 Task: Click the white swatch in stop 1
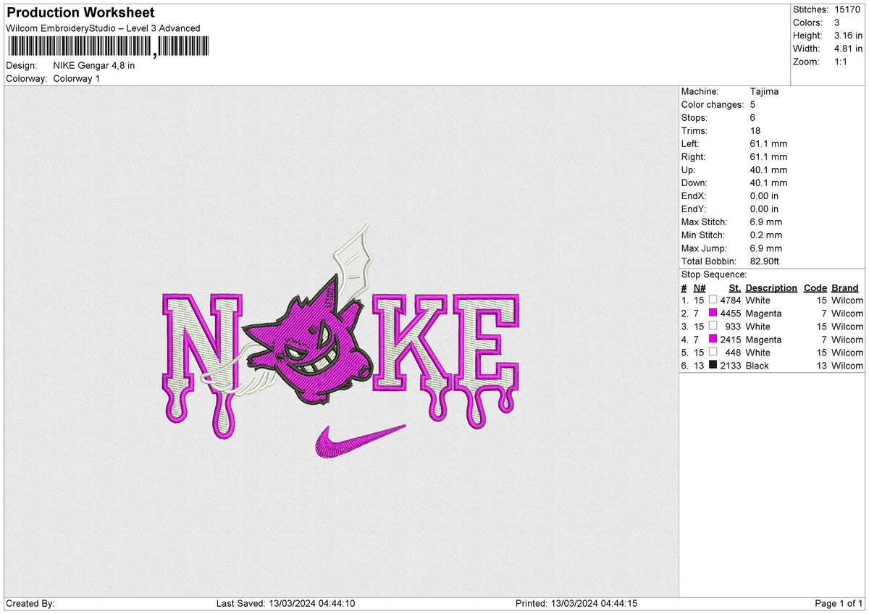tap(713, 300)
